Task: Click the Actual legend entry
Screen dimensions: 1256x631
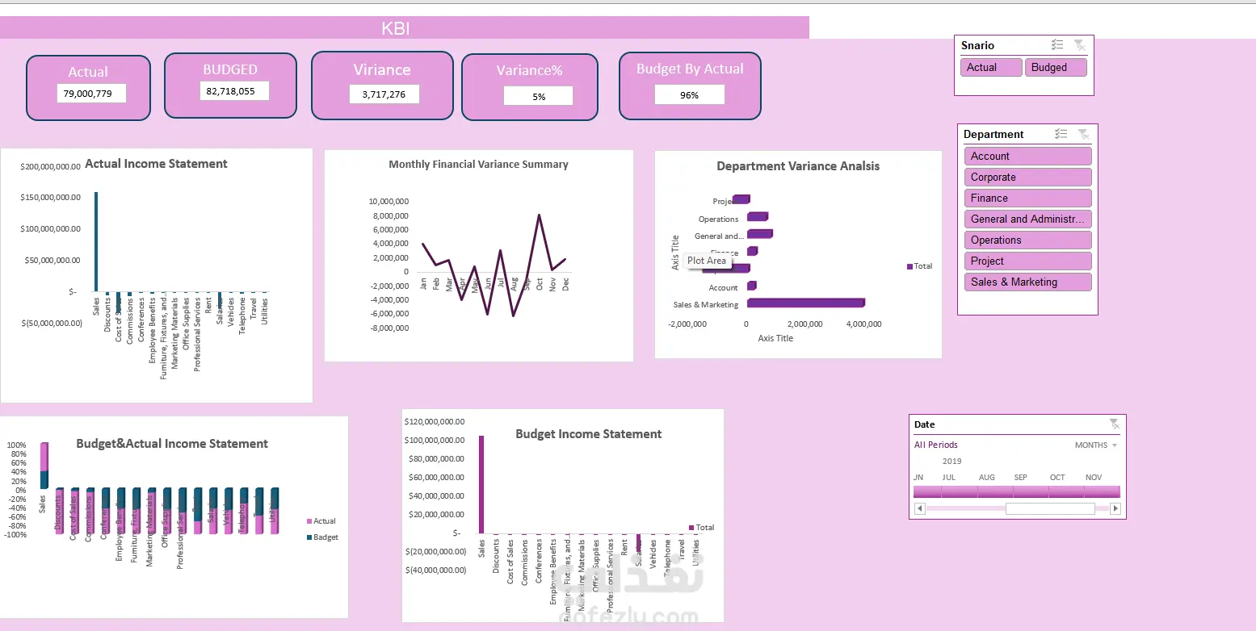Action: 321,521
